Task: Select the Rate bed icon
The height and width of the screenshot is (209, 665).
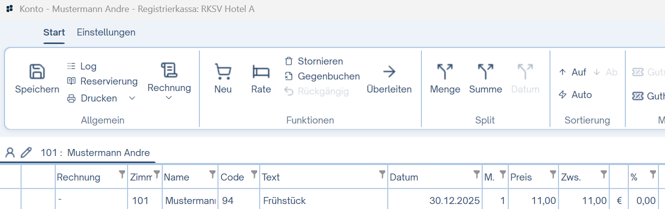Action: 261,71
